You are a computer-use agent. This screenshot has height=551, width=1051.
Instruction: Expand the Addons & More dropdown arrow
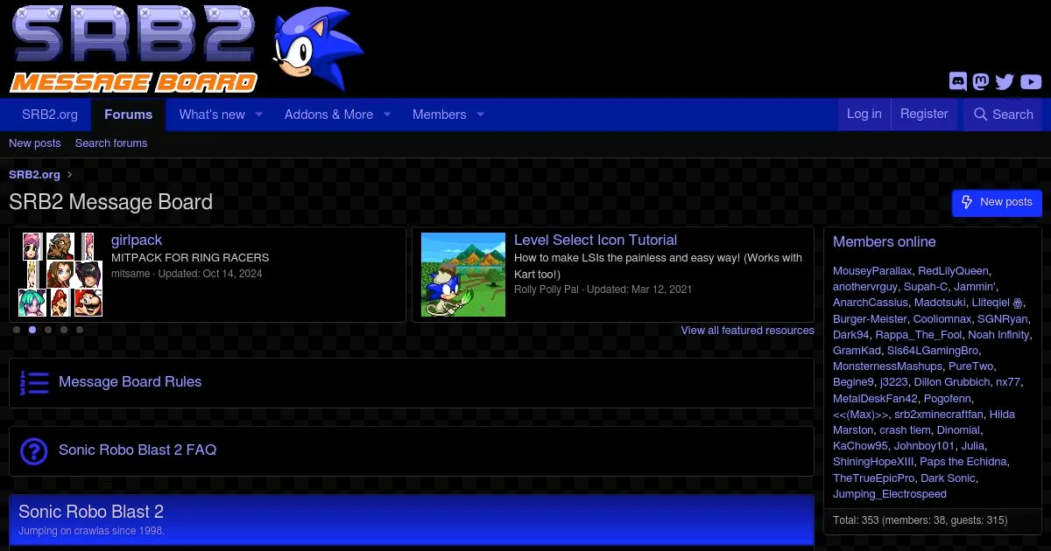(x=387, y=115)
